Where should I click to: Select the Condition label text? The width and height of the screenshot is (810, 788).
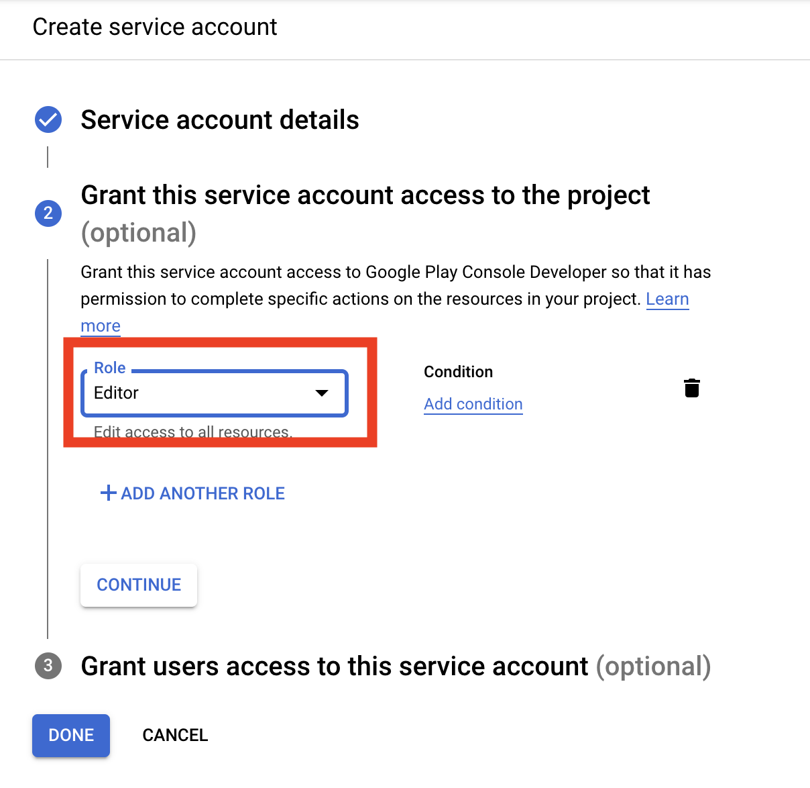pos(458,371)
